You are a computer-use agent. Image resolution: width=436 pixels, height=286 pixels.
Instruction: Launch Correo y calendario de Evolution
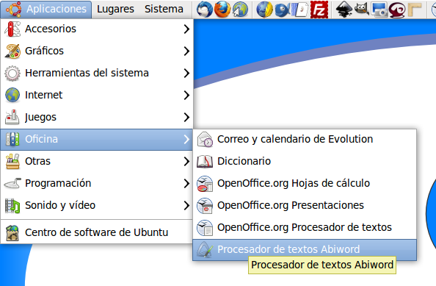305,139
